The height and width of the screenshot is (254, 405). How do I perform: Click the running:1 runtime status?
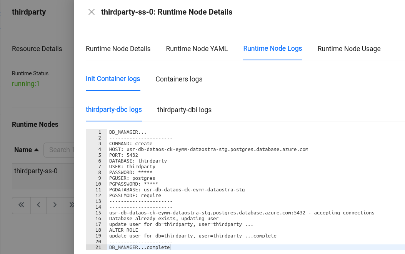point(25,83)
